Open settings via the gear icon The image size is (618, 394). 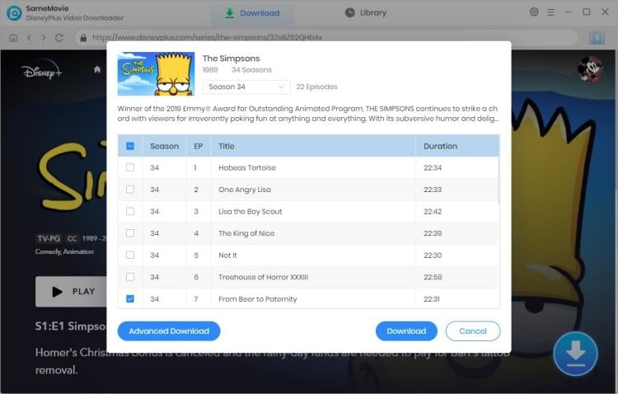click(x=534, y=12)
